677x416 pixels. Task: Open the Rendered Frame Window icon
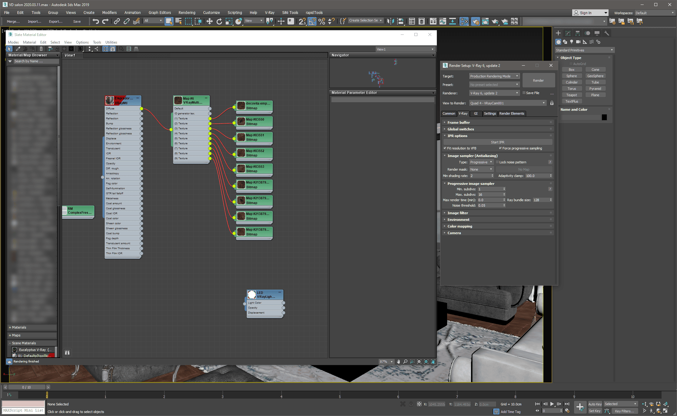click(x=485, y=21)
